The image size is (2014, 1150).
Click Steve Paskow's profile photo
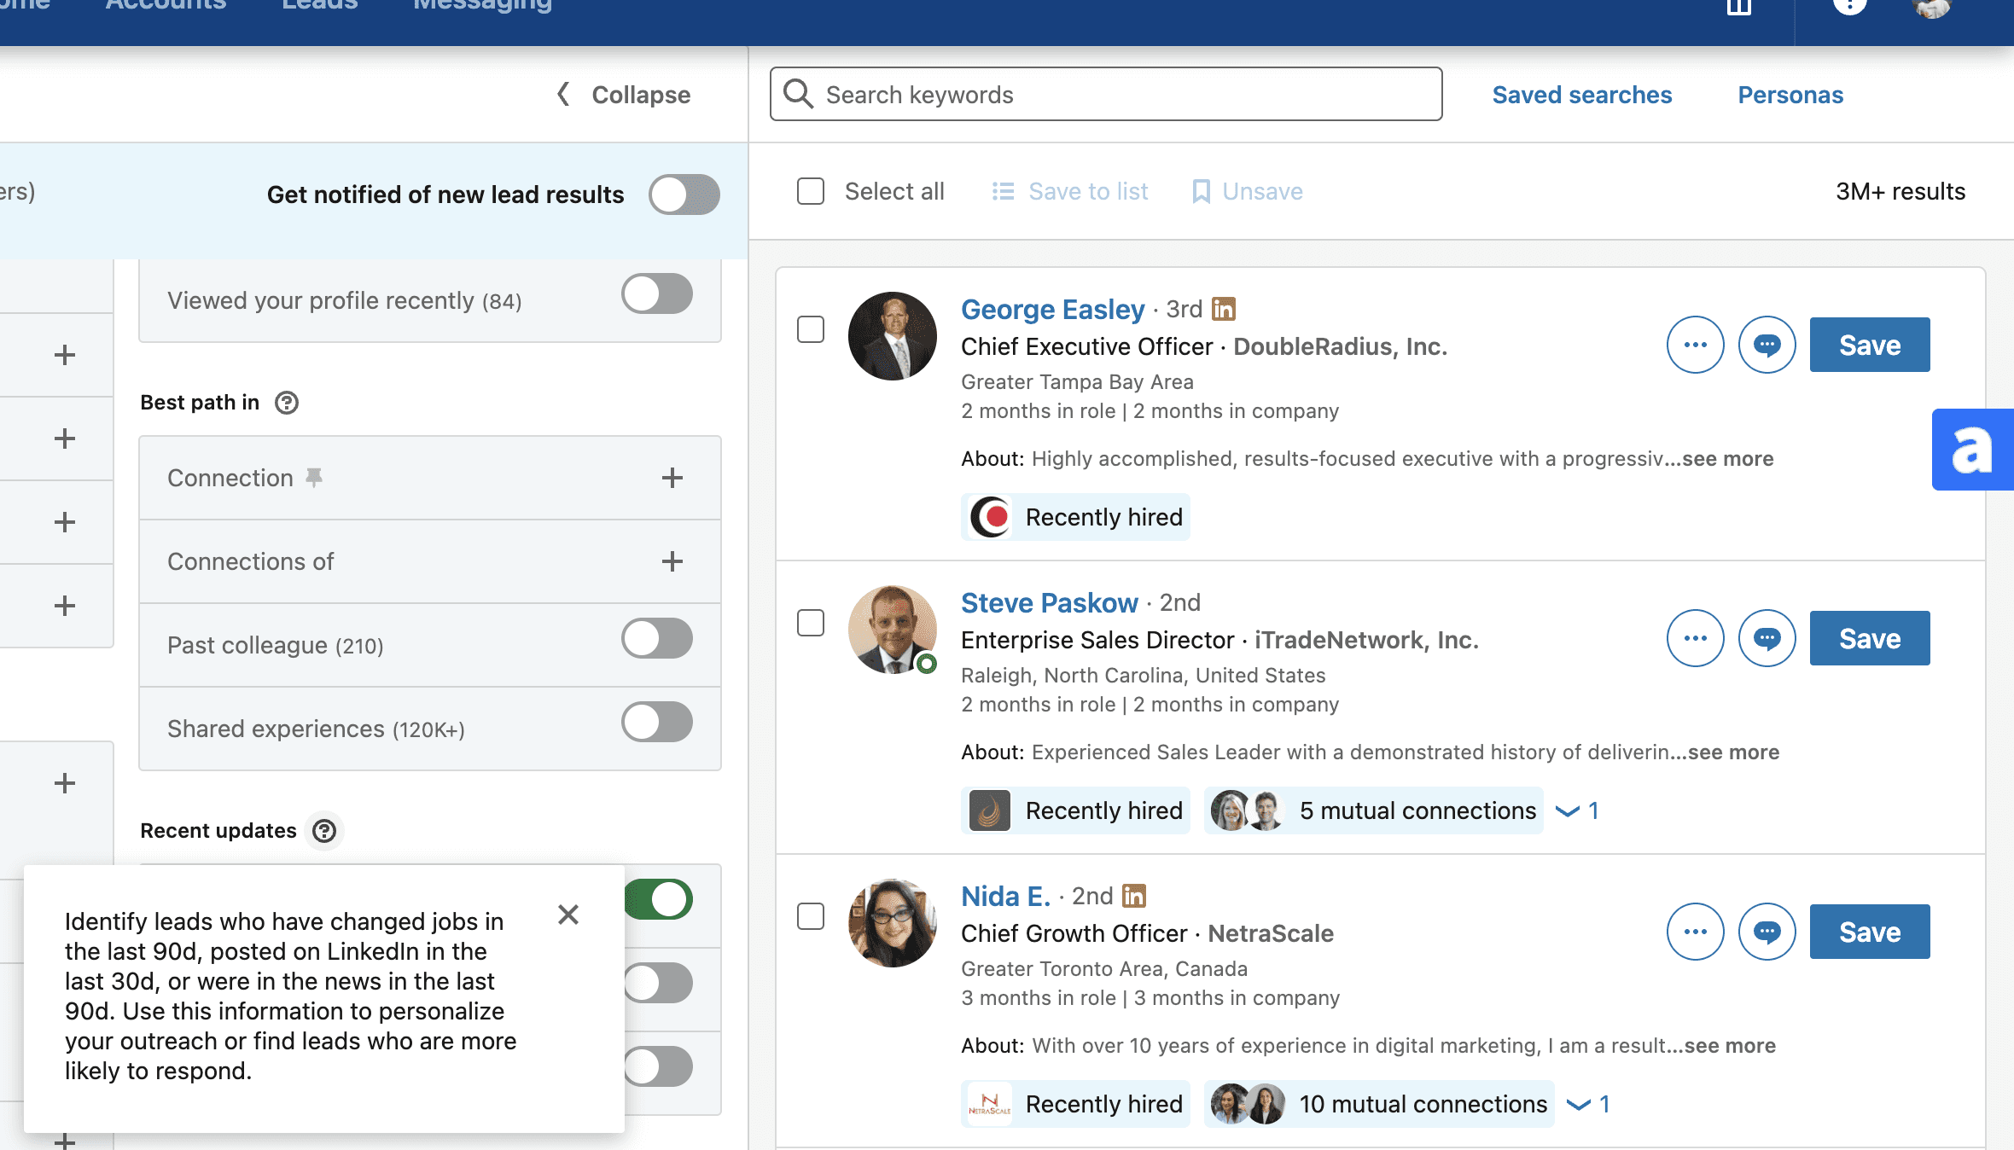point(893,630)
